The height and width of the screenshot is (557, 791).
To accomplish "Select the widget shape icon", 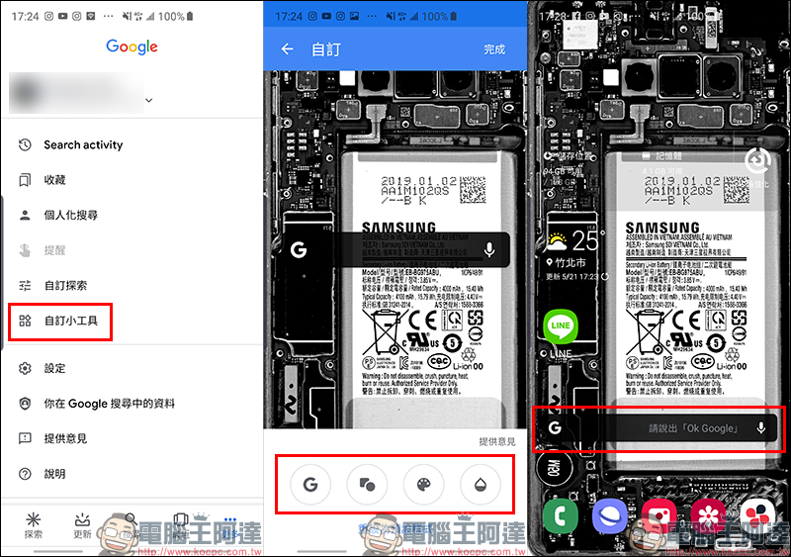I will [367, 484].
